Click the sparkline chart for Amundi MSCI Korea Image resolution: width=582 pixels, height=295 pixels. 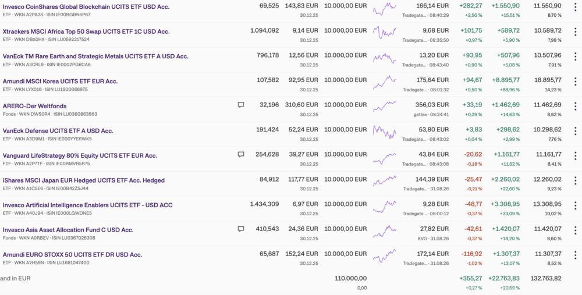click(385, 83)
